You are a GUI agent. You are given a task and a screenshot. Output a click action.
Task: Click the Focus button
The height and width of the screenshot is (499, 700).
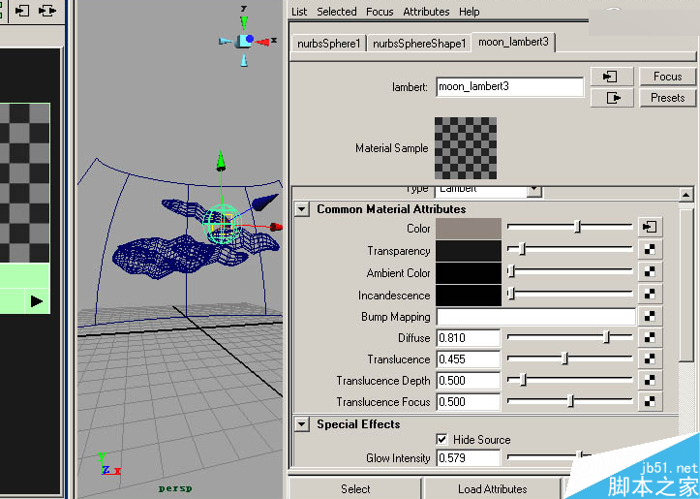tap(667, 77)
